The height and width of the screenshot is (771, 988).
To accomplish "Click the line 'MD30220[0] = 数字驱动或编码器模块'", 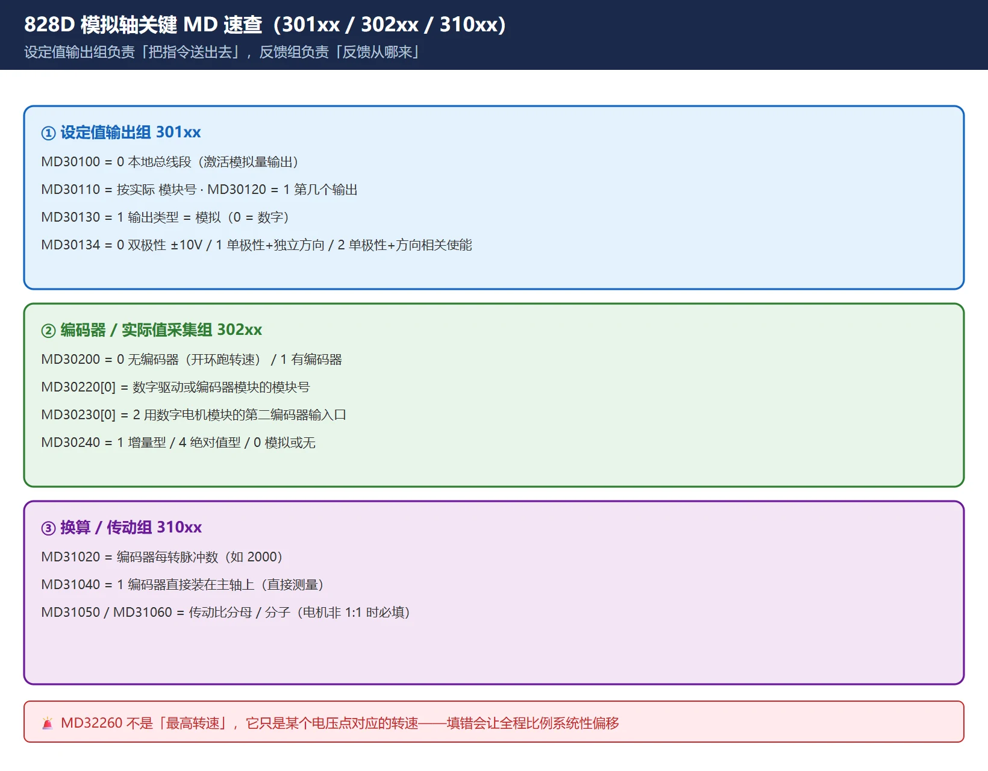I will (175, 387).
